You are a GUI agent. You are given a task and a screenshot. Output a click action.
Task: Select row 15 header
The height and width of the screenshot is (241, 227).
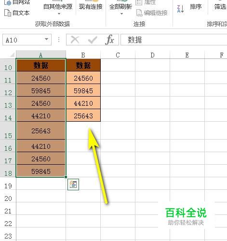coord(8,130)
